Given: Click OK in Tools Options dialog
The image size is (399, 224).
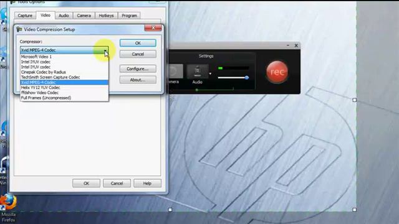Looking at the screenshot, I should click(x=86, y=183).
